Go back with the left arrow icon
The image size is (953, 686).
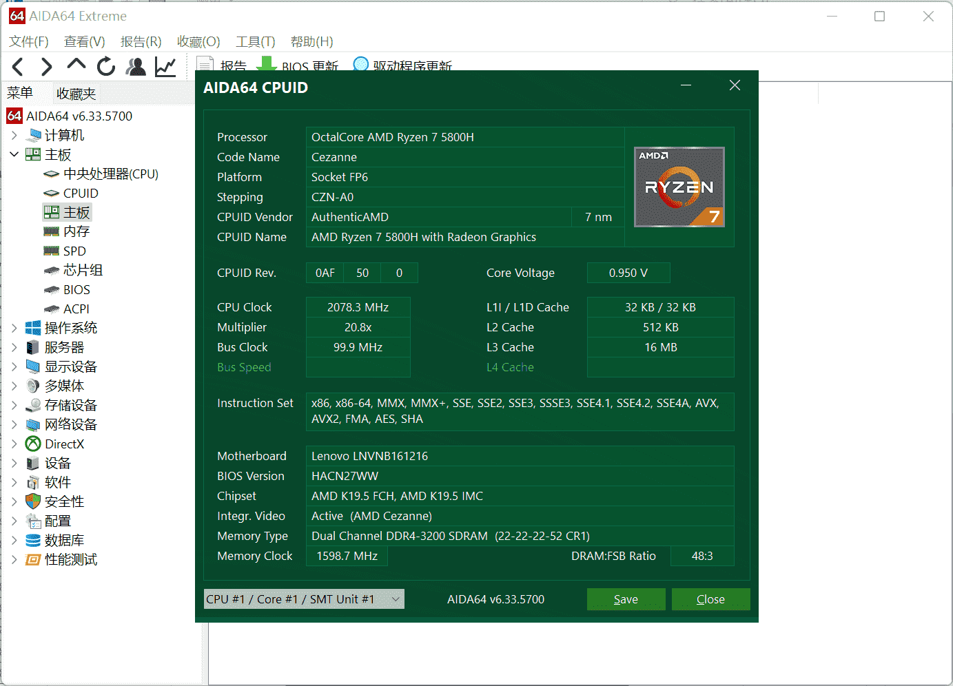pos(19,67)
